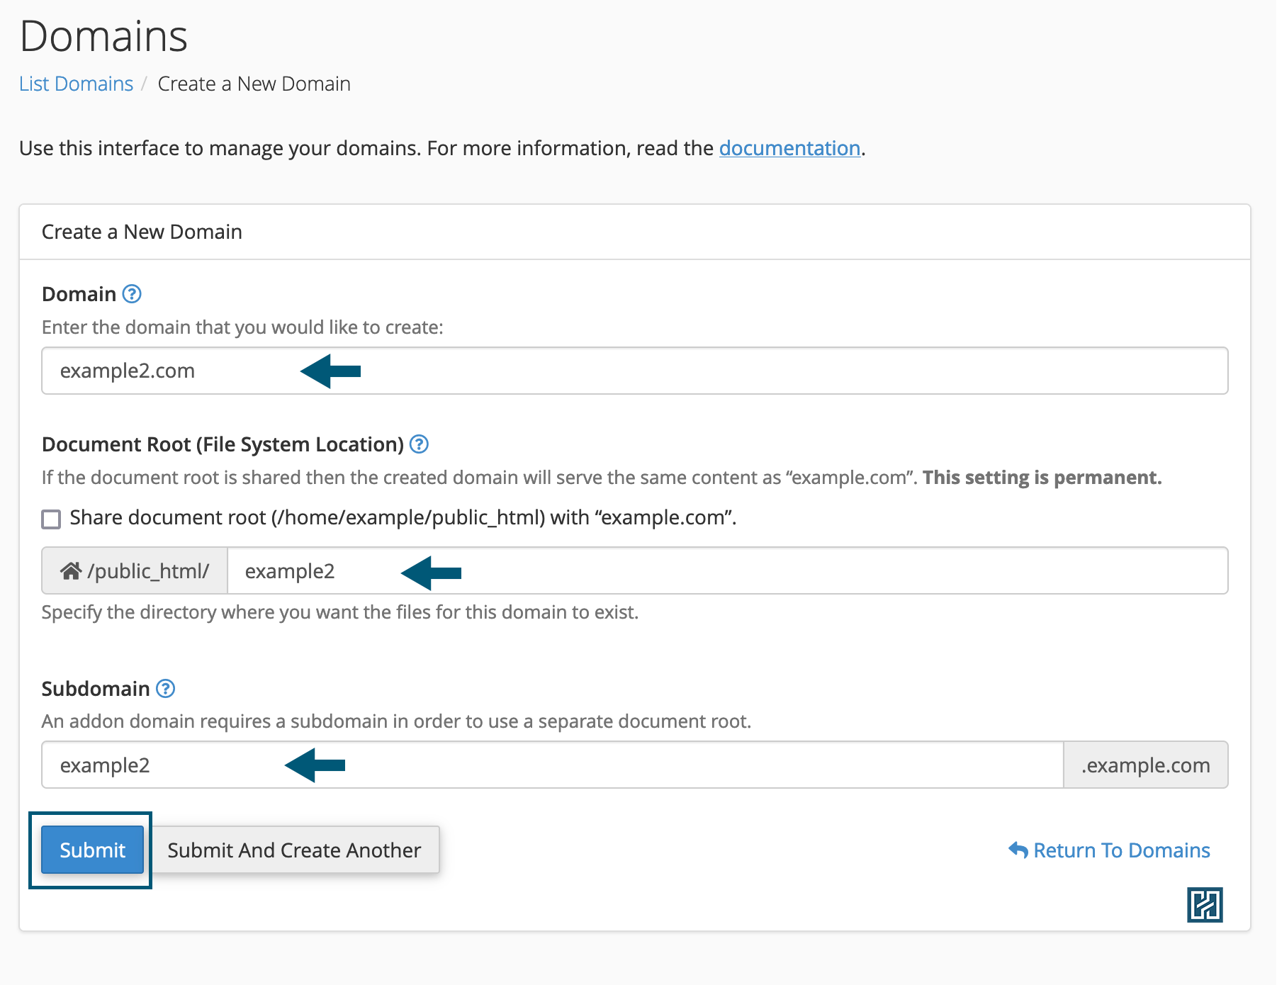The height and width of the screenshot is (985, 1277).
Task: Select the Subdomain text input field
Action: [638, 765]
